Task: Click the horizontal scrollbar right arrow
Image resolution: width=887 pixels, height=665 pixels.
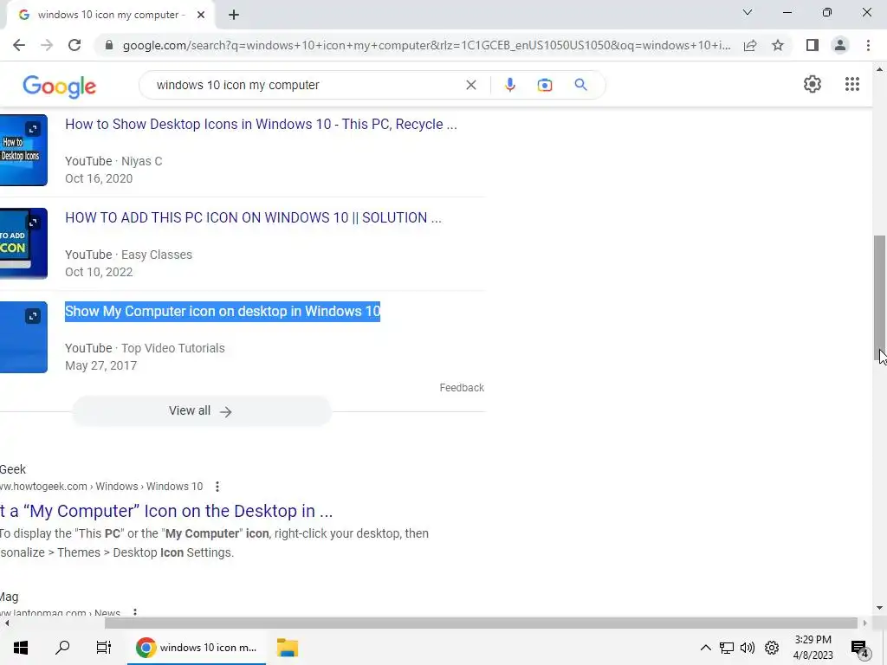Action: coord(865,623)
